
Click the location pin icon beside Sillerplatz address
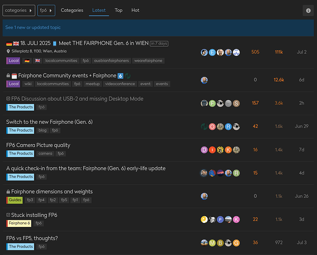click(x=8, y=52)
